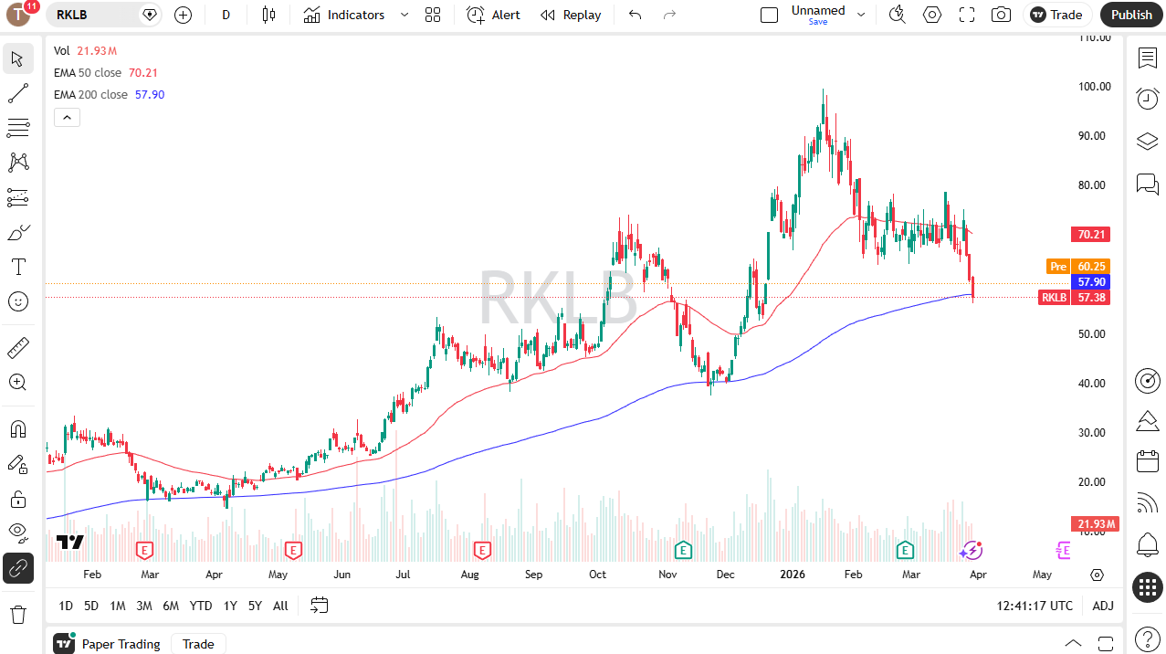Toggle magnet mode for drawings
1166x654 pixels.
coord(17,429)
